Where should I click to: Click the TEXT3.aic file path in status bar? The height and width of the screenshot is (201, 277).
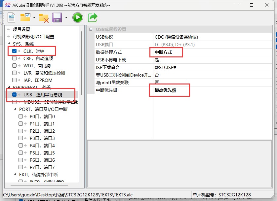(68, 195)
